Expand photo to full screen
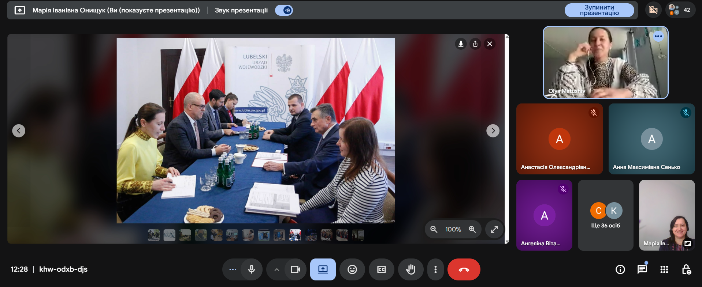 tap(494, 229)
